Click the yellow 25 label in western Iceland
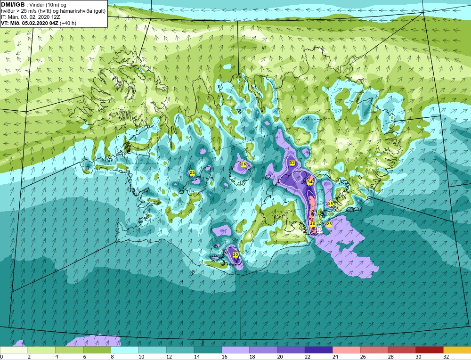The height and width of the screenshot is (360, 471). pos(192,172)
